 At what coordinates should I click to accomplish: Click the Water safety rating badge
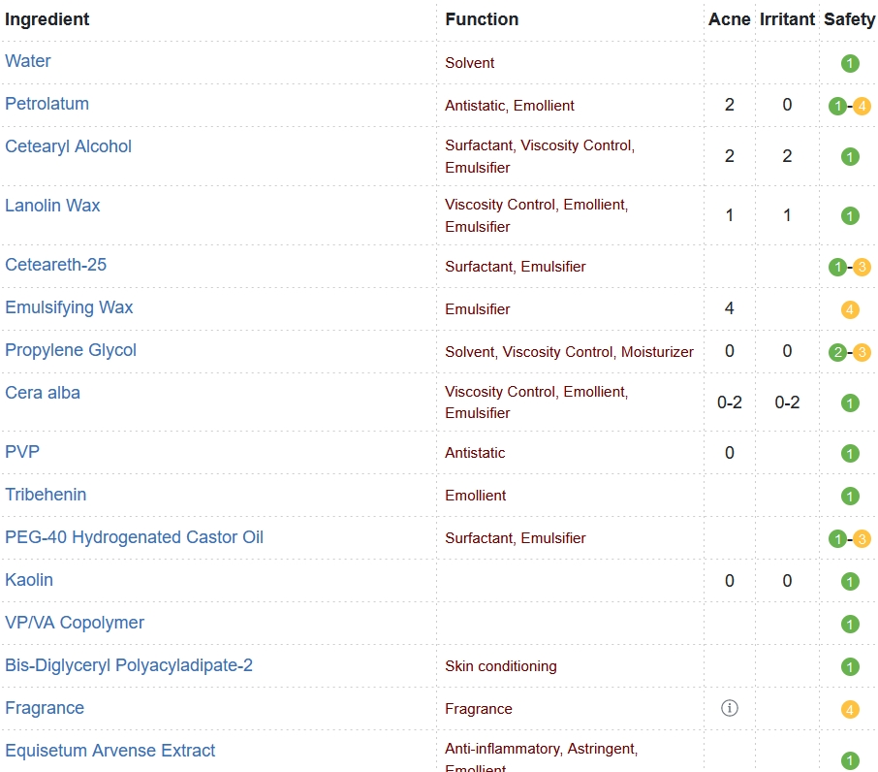[x=850, y=64]
